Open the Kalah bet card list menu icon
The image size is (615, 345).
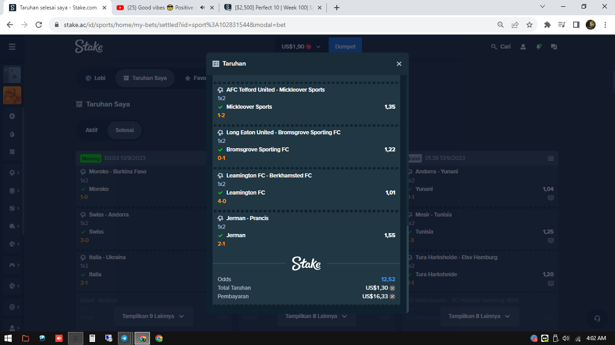pos(551,159)
